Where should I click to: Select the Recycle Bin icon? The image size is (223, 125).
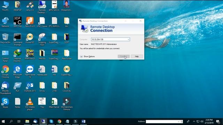coord(5,38)
